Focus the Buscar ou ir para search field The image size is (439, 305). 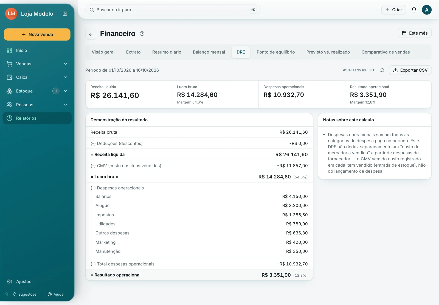[173, 10]
